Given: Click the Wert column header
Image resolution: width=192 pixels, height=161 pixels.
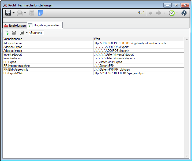Looking at the screenshot, I should click(x=138, y=39).
